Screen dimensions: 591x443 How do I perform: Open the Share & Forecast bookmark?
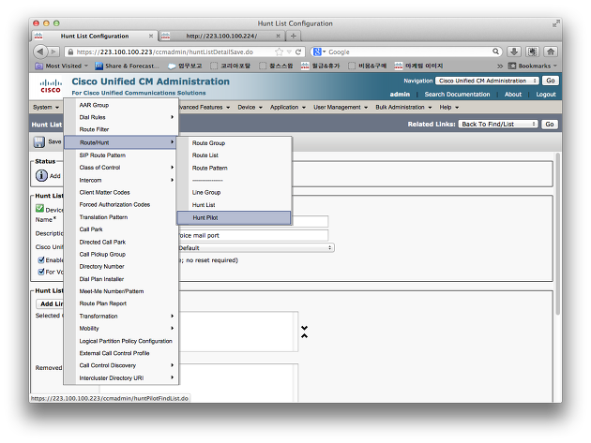click(127, 66)
